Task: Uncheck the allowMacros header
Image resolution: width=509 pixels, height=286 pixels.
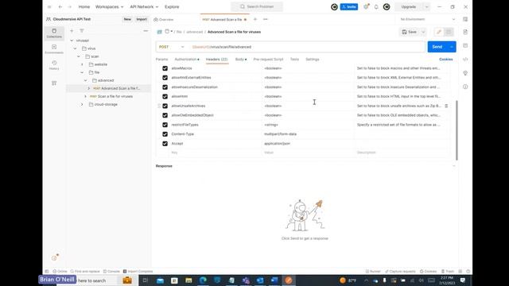Action: pyautogui.click(x=165, y=68)
